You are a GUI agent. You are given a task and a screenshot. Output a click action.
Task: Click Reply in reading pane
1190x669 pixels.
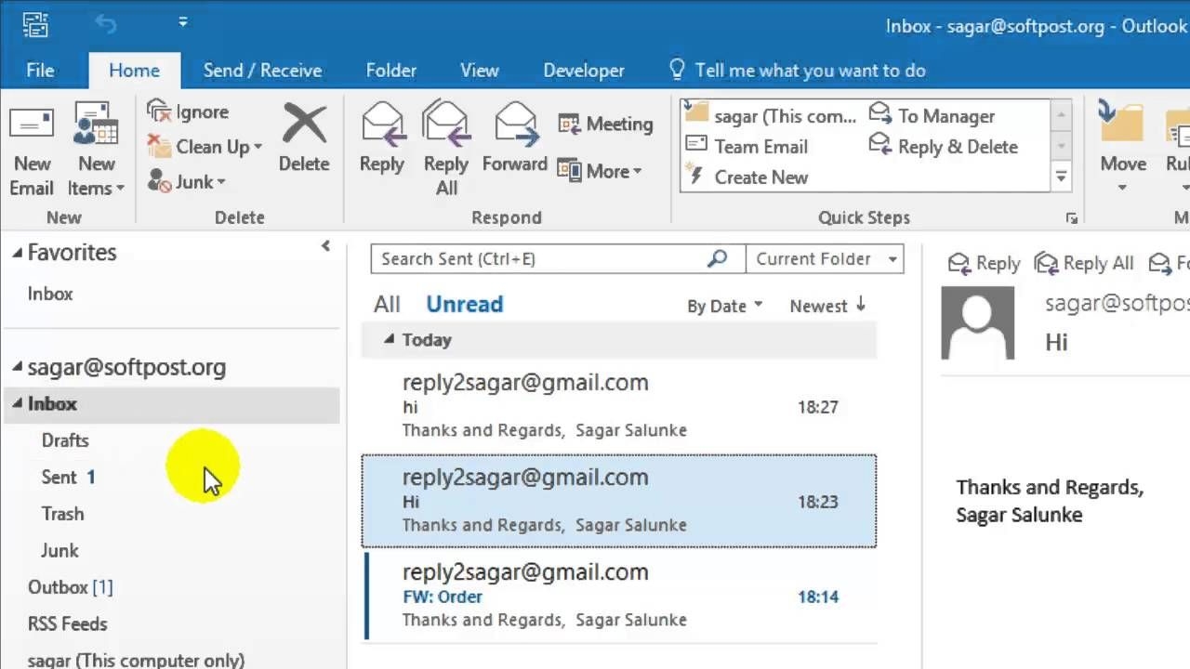point(984,264)
